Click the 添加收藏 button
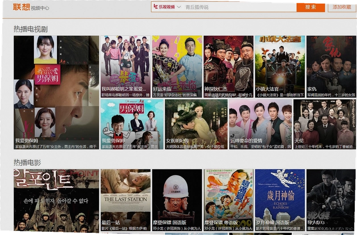The image size is (357, 235). [x=342, y=7]
